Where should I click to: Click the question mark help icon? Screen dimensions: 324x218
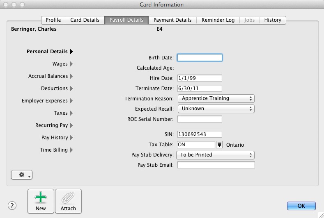tap(12, 206)
